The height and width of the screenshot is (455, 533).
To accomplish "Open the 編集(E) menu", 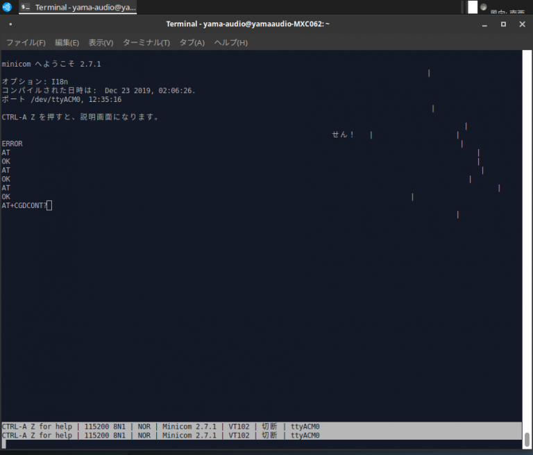I will coord(67,43).
